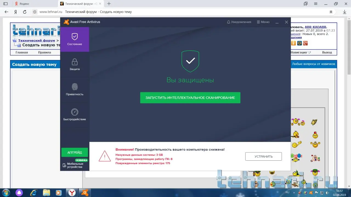Go back in the Yandex browser
Viewport: 351px width, 197px height.
[7, 12]
